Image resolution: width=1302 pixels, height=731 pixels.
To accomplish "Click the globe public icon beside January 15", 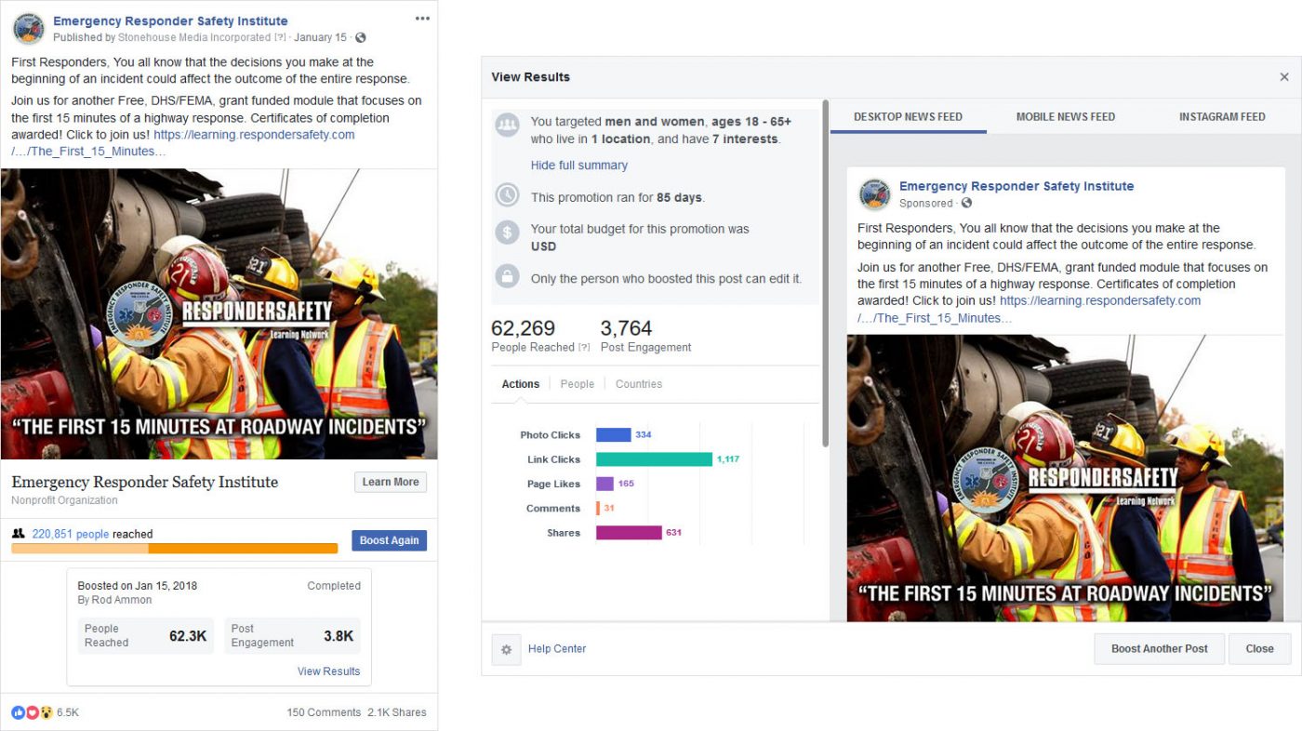I will point(361,38).
